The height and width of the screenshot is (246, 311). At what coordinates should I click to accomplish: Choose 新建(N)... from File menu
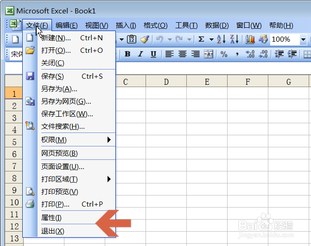click(x=69, y=38)
